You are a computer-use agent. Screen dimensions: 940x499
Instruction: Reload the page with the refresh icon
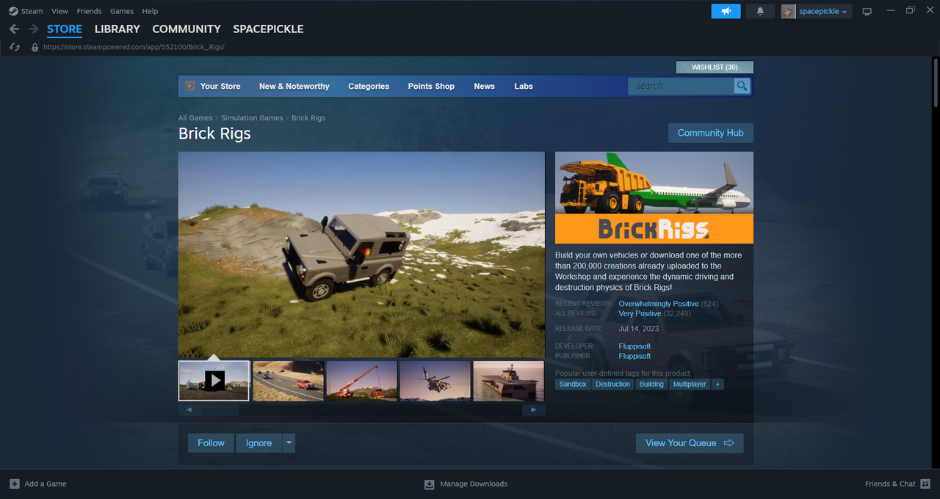point(14,47)
